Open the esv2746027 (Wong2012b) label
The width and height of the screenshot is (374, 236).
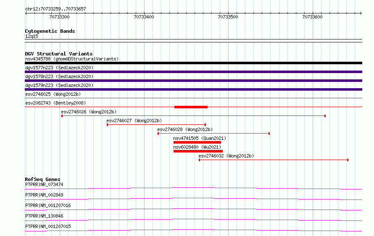[x=134, y=121]
